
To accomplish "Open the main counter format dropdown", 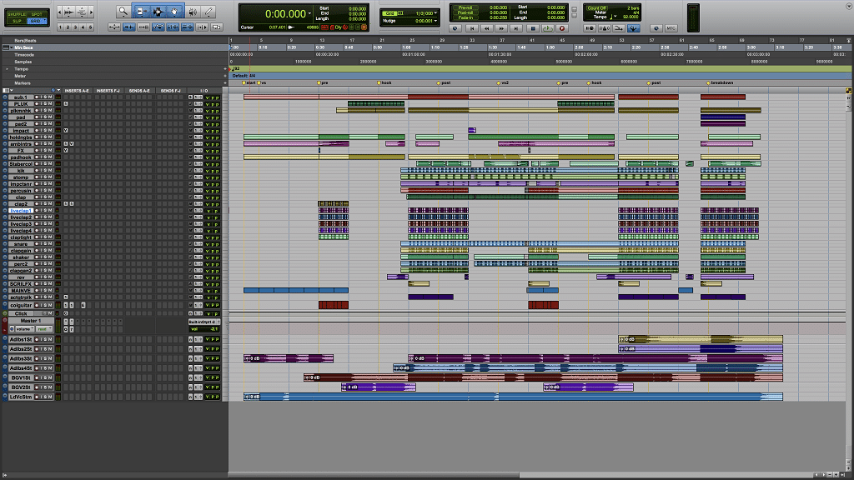I will [310, 13].
